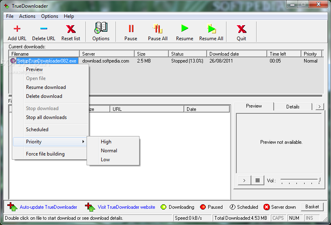Expand the Priority submenu entry
Screen dimensions: 331x225
[50, 142]
